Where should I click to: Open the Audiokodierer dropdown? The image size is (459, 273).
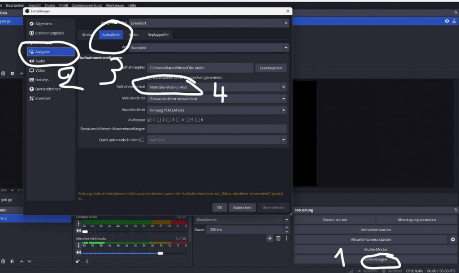(284, 109)
